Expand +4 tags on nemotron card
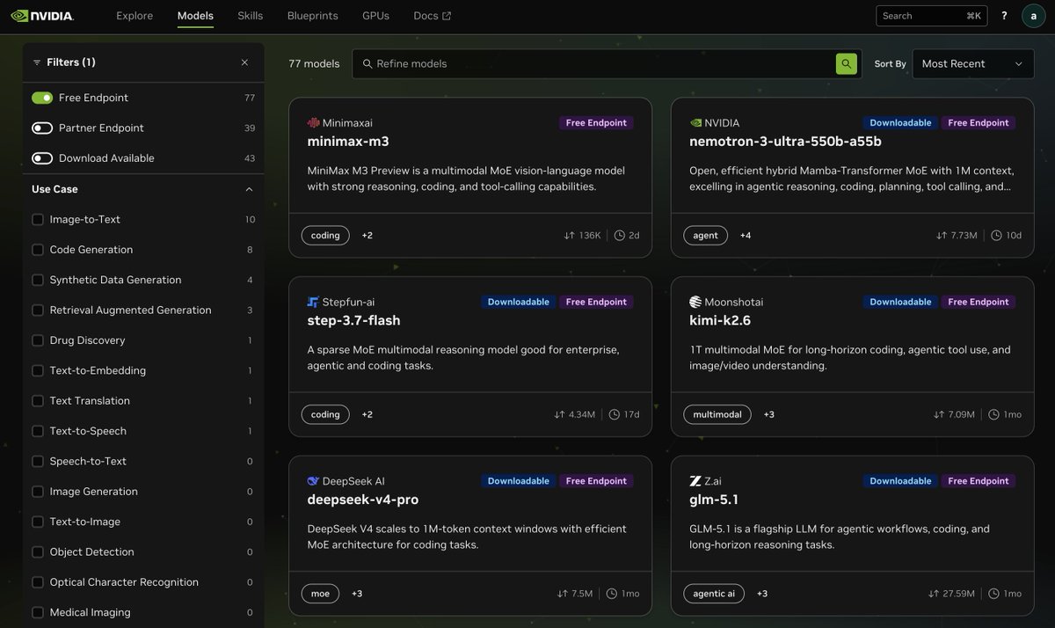Viewport: 1055px width, 628px height. pyautogui.click(x=746, y=236)
